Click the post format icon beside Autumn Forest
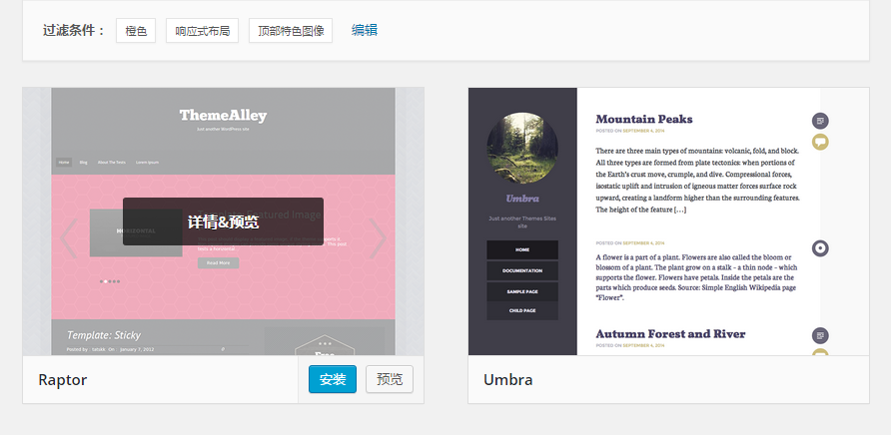The height and width of the screenshot is (435, 891). (820, 335)
